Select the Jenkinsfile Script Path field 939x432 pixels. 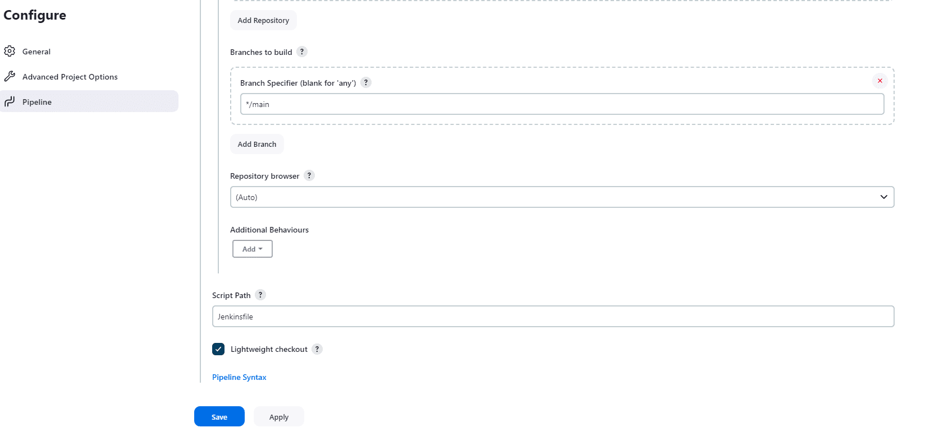pyautogui.click(x=553, y=316)
